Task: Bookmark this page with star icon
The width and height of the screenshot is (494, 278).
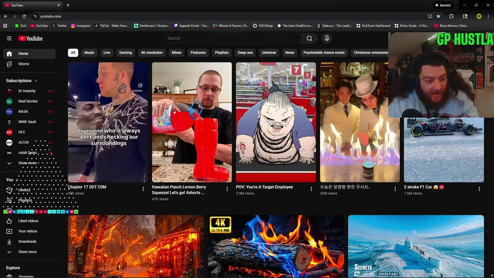Action: pyautogui.click(x=438, y=16)
